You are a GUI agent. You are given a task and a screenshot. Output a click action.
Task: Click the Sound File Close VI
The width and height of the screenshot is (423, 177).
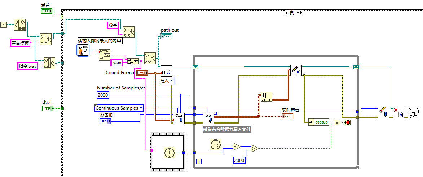pyautogui.click(x=398, y=112)
